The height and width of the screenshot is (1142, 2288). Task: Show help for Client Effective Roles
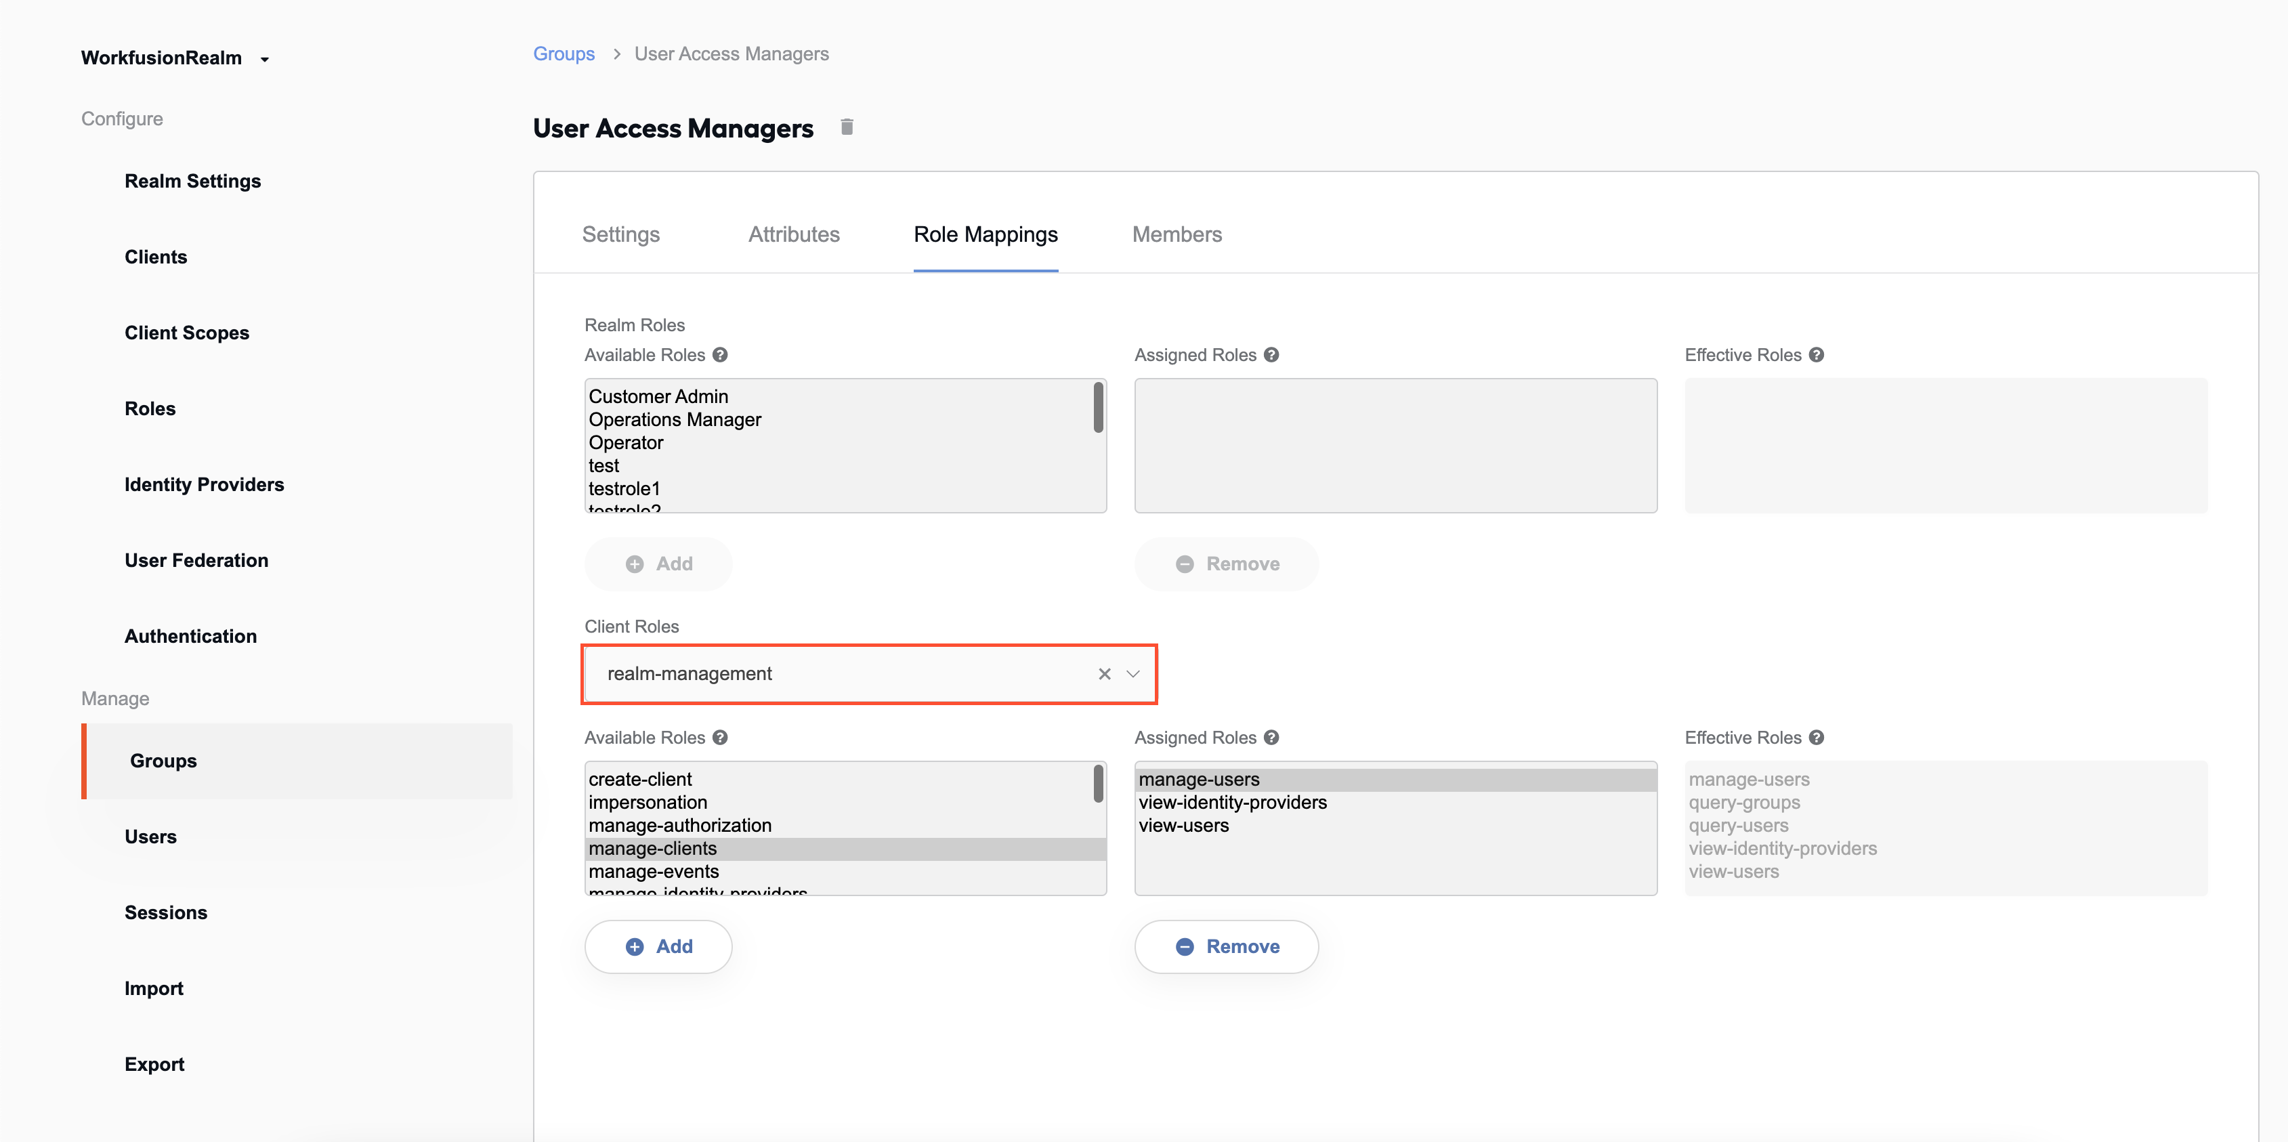click(1817, 738)
